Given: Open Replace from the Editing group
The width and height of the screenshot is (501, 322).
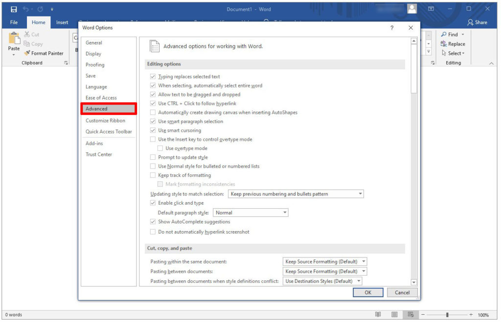Looking at the screenshot, I should pyautogui.click(x=453, y=44).
